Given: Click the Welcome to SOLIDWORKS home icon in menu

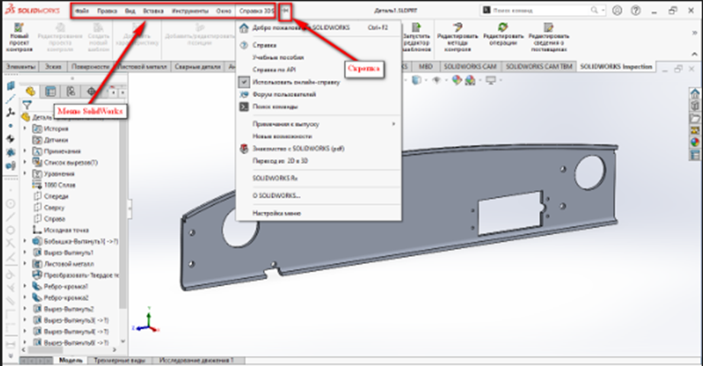Looking at the screenshot, I should (243, 27).
